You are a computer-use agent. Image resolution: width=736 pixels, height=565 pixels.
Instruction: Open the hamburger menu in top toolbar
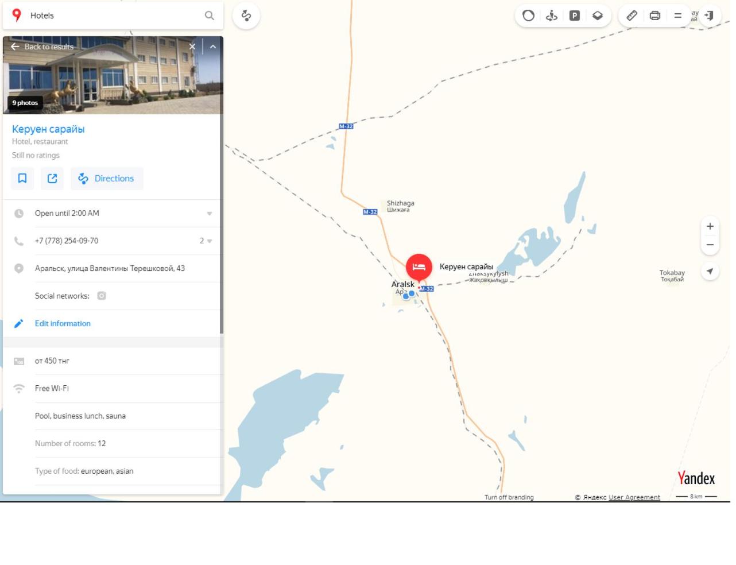(678, 16)
